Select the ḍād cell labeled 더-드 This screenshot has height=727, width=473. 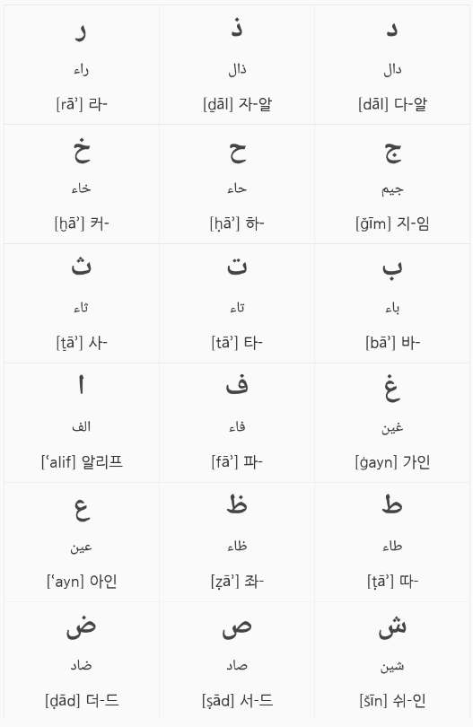pyautogui.click(x=82, y=661)
